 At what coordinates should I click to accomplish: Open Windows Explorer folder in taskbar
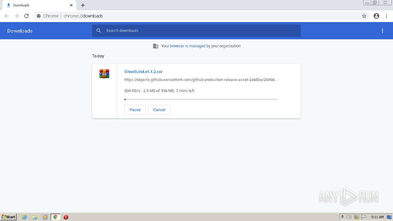point(35,217)
